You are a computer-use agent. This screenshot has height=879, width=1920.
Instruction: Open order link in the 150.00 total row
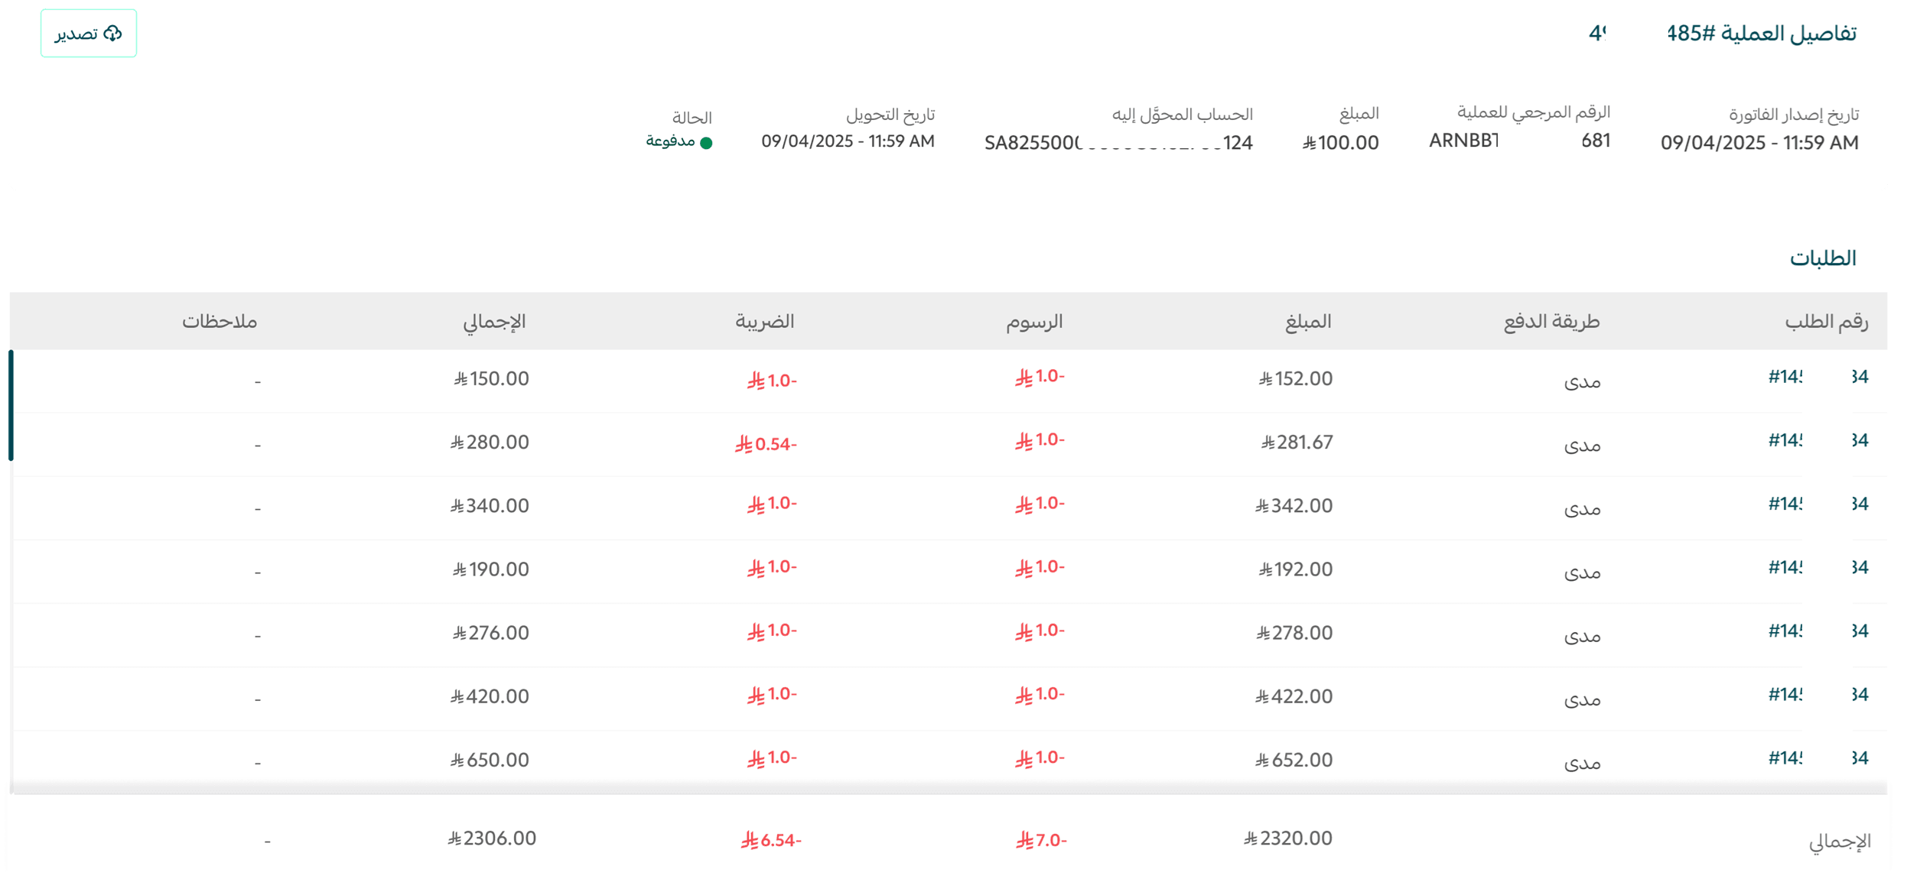(x=1818, y=377)
